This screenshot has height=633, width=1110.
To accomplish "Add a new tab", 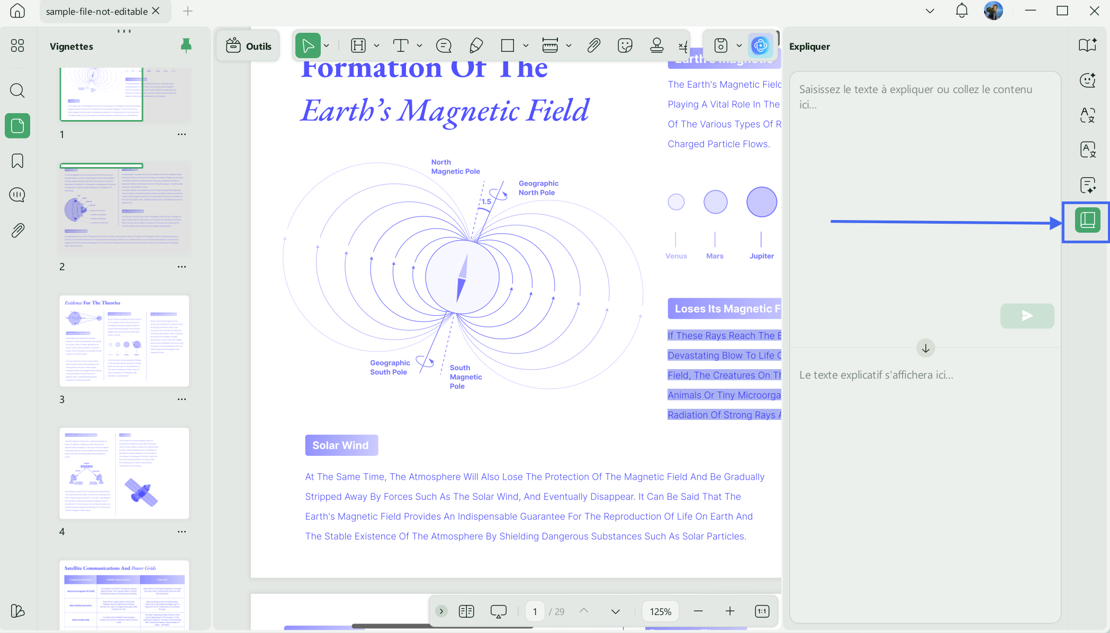I will tap(187, 11).
